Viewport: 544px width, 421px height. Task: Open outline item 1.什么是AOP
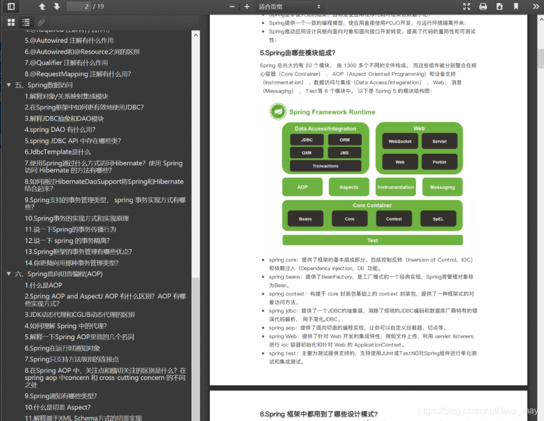(x=43, y=285)
